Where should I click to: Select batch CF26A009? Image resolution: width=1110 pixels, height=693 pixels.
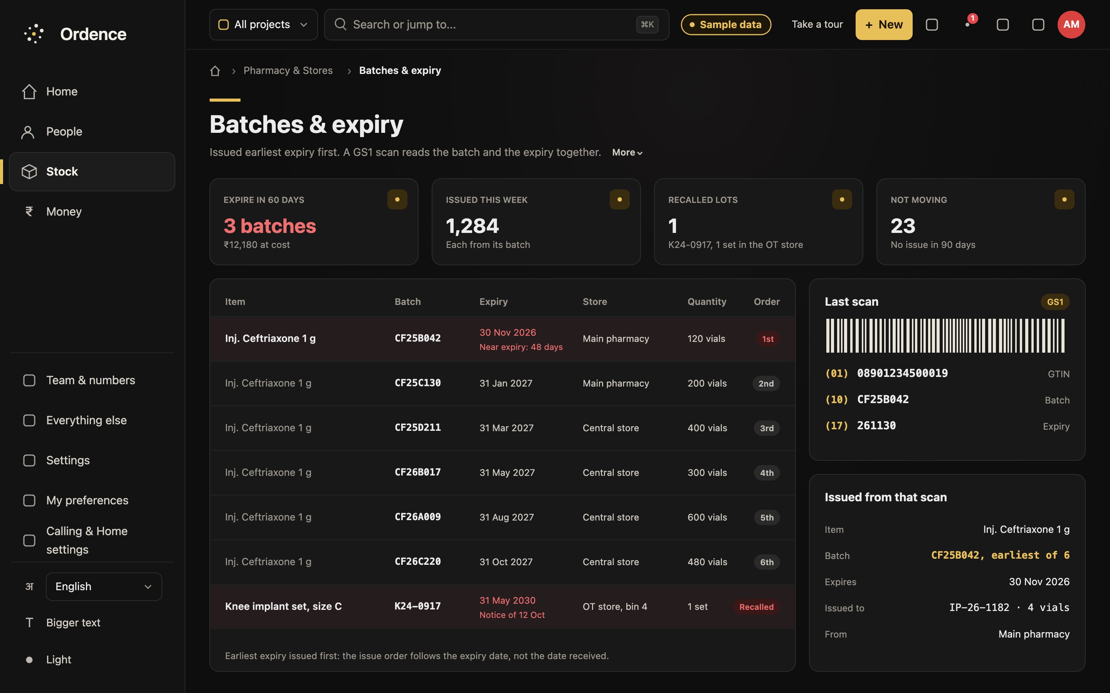pyautogui.click(x=502, y=517)
